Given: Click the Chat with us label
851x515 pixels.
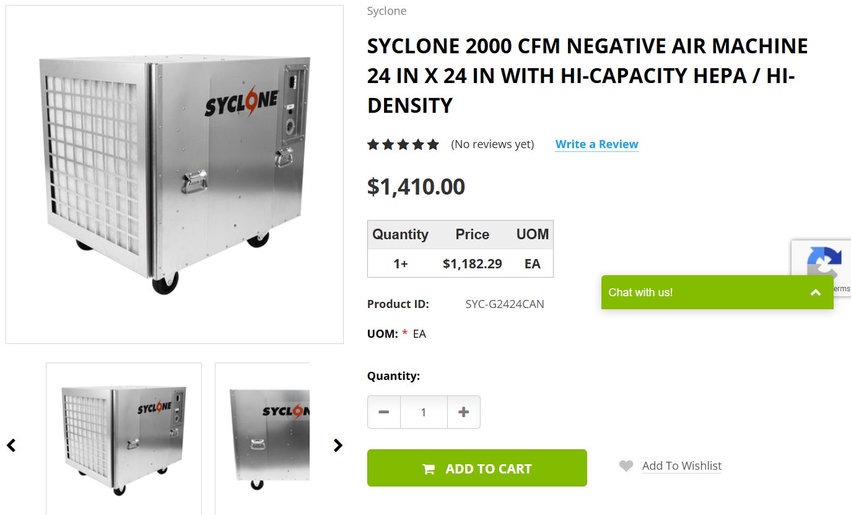Looking at the screenshot, I should (x=640, y=293).
